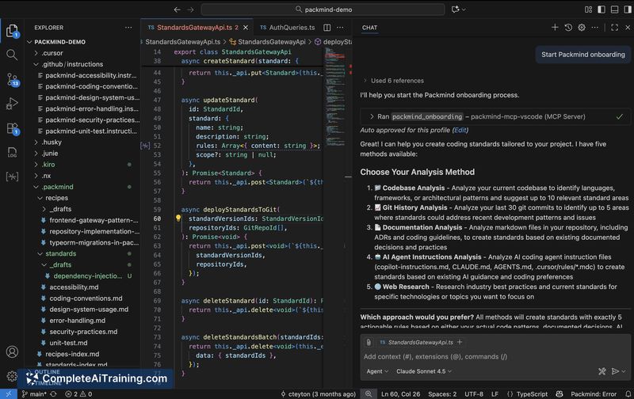Image resolution: width=634 pixels, height=399 pixels.
Task: Click the StandardsGatewayApi class breadcrumb
Action: 267,42
